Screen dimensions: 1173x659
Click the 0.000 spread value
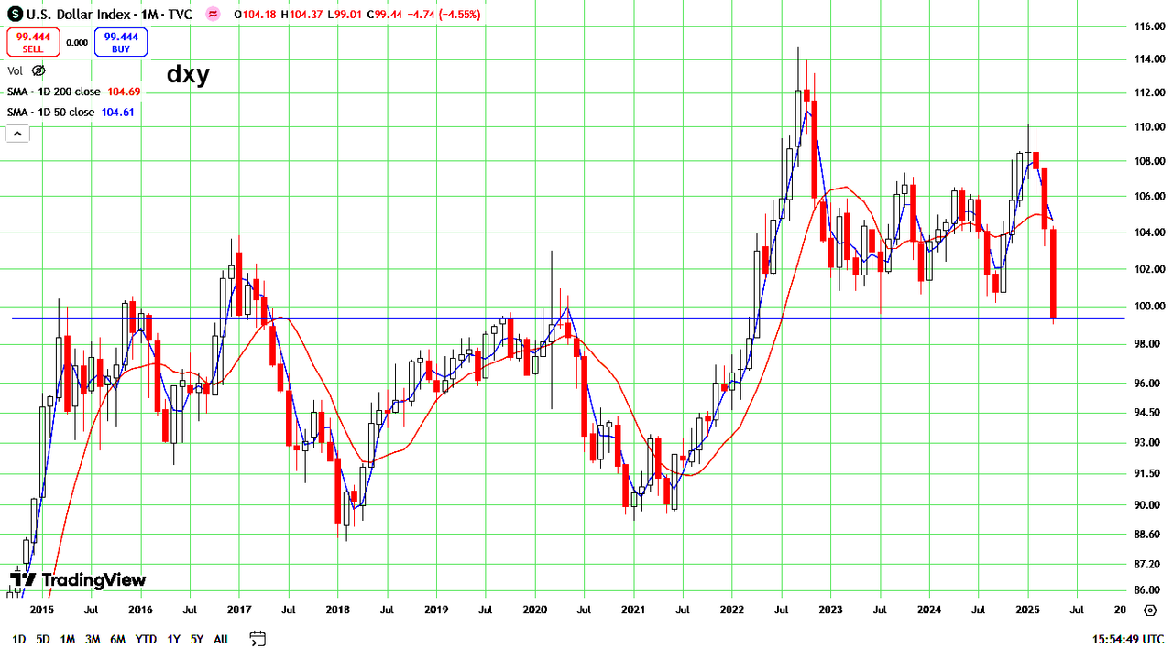coord(77,42)
